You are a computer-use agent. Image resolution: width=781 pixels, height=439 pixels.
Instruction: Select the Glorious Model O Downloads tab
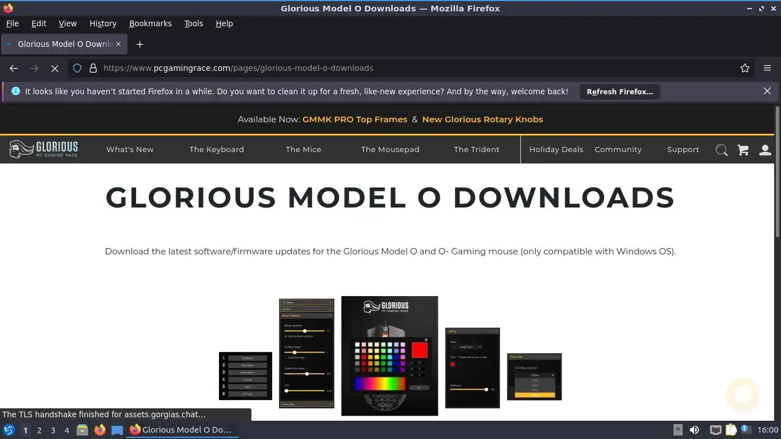(x=64, y=44)
